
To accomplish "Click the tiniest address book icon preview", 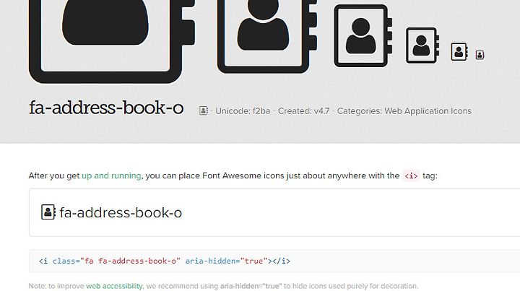I will pyautogui.click(x=480, y=55).
